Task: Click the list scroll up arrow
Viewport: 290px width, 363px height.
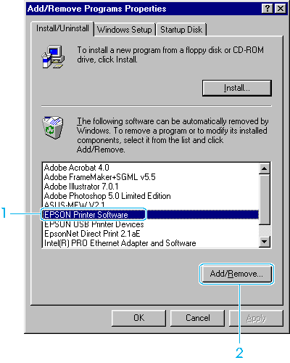Action: click(265, 168)
